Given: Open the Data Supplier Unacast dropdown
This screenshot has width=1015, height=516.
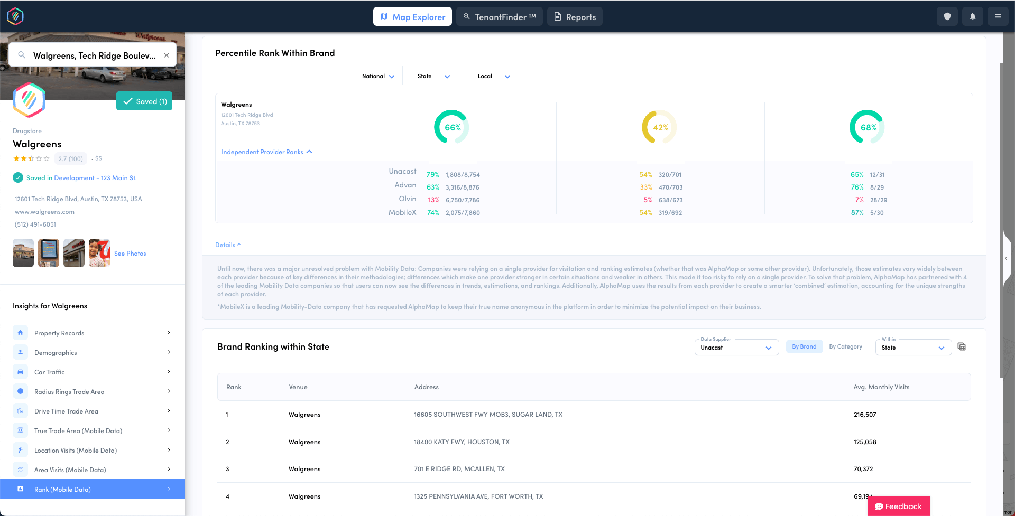Looking at the screenshot, I should point(736,347).
